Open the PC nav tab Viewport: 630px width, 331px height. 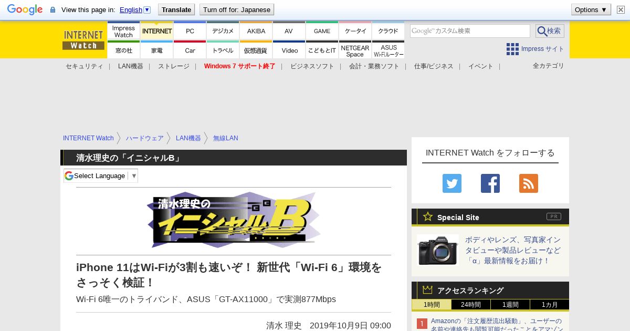click(190, 31)
